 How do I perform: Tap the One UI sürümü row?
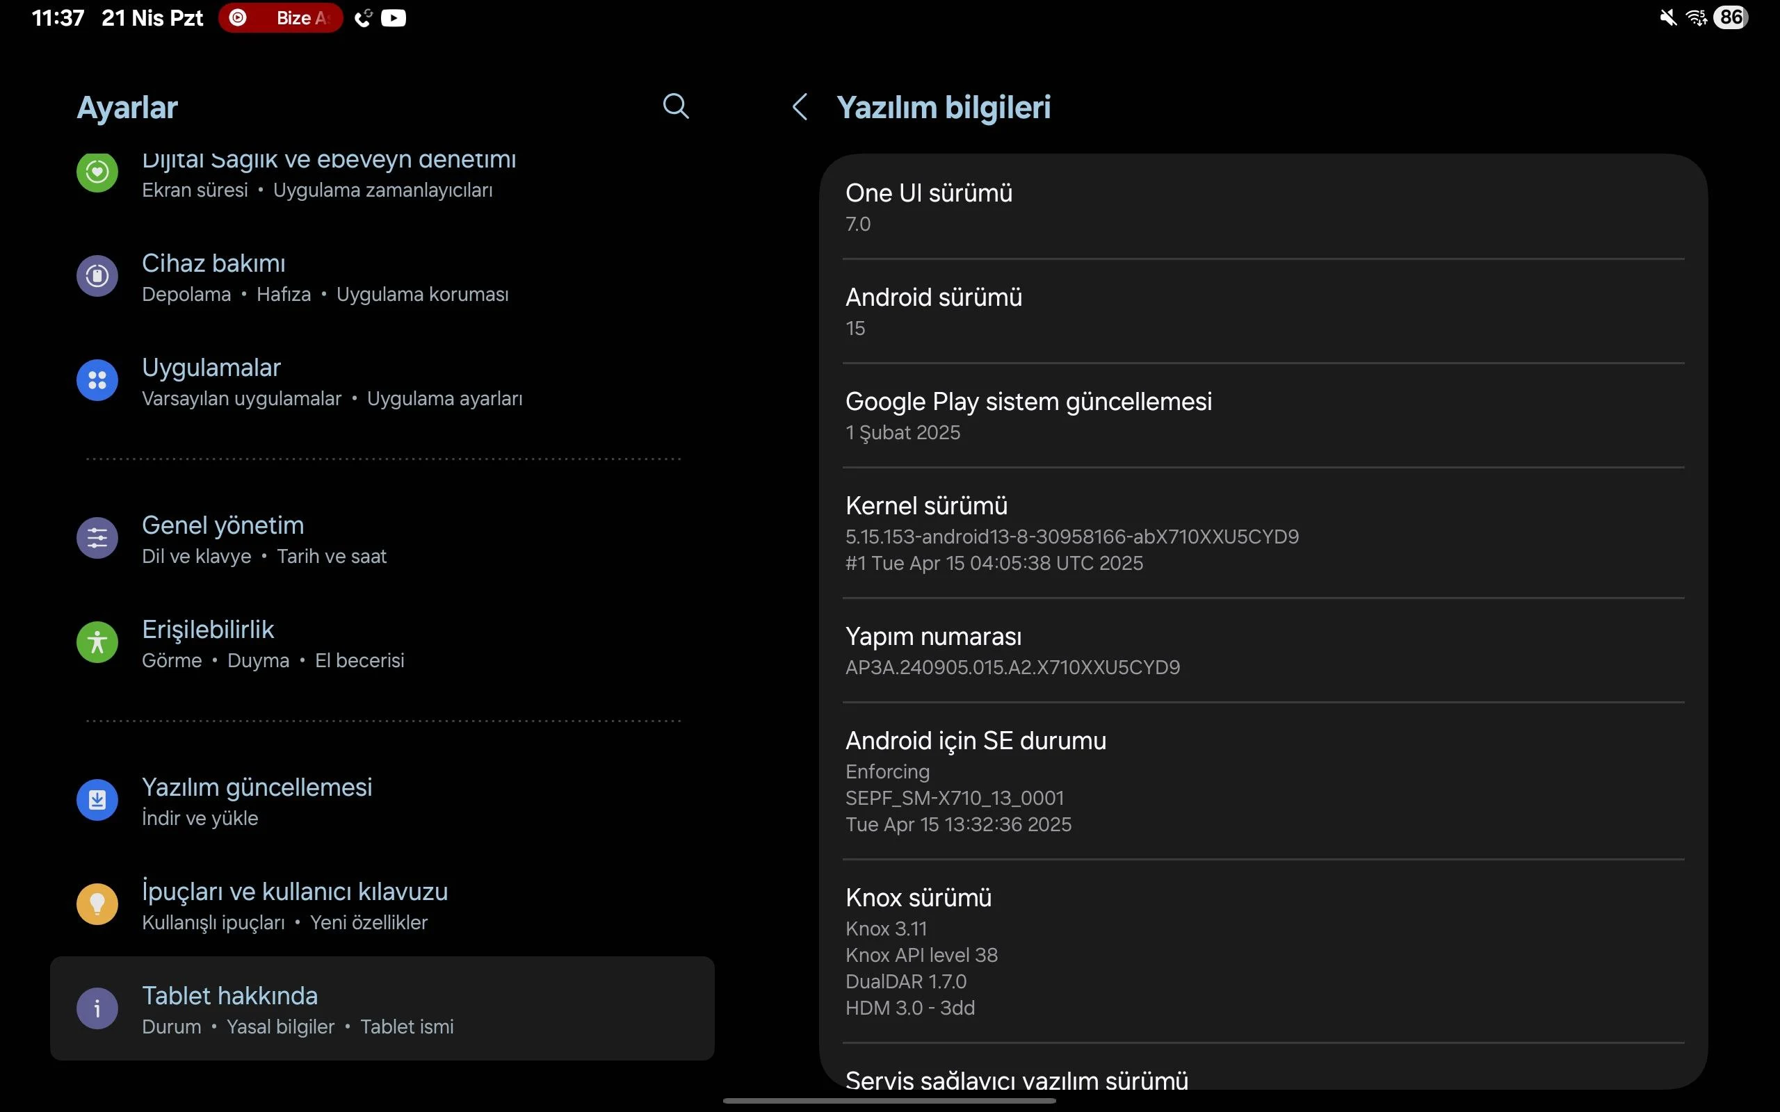tap(1263, 207)
